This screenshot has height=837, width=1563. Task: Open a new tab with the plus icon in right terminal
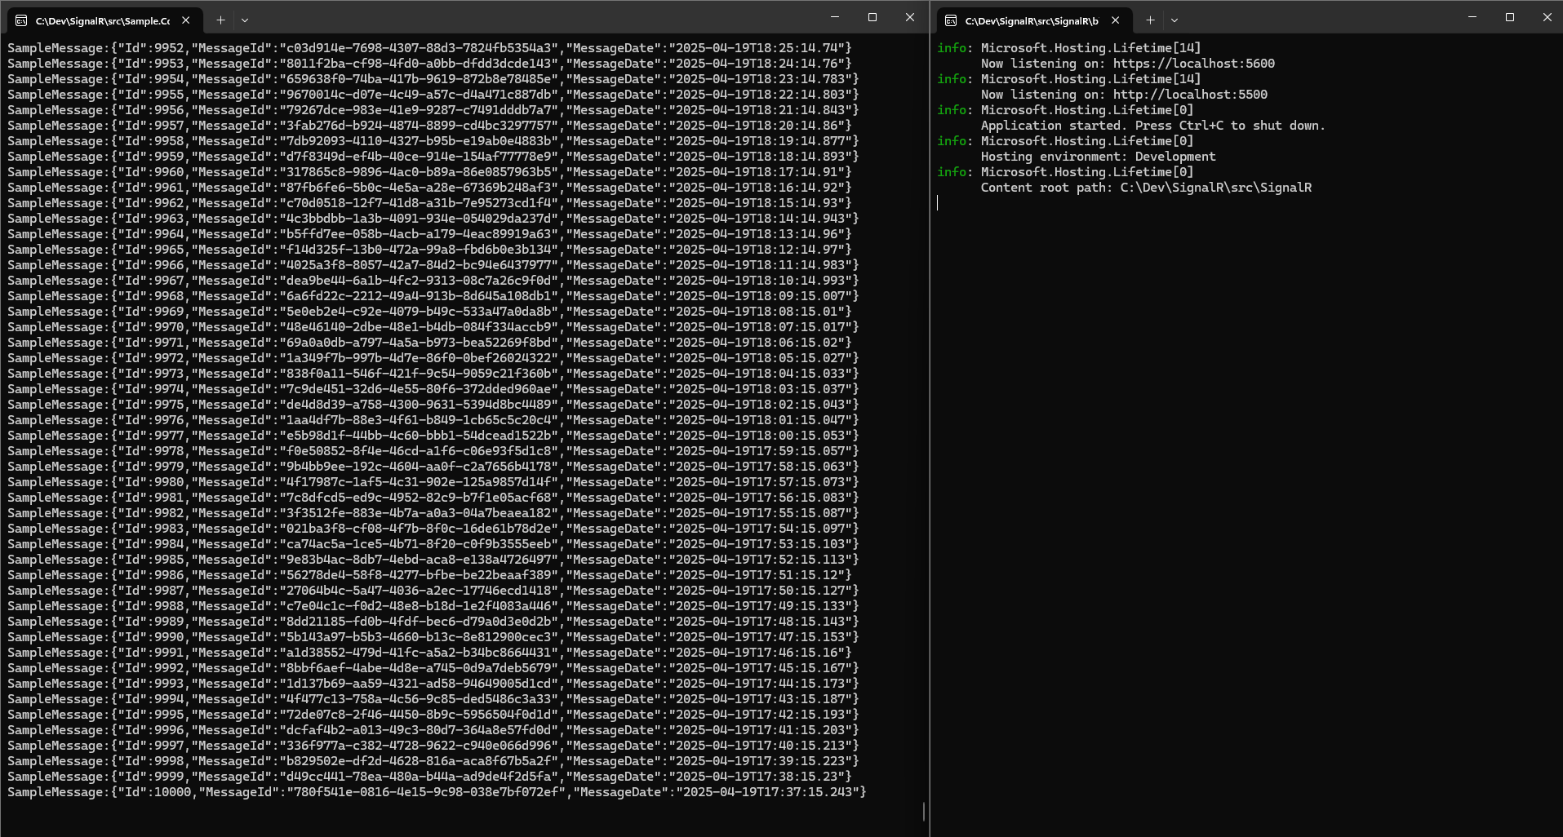(1150, 20)
